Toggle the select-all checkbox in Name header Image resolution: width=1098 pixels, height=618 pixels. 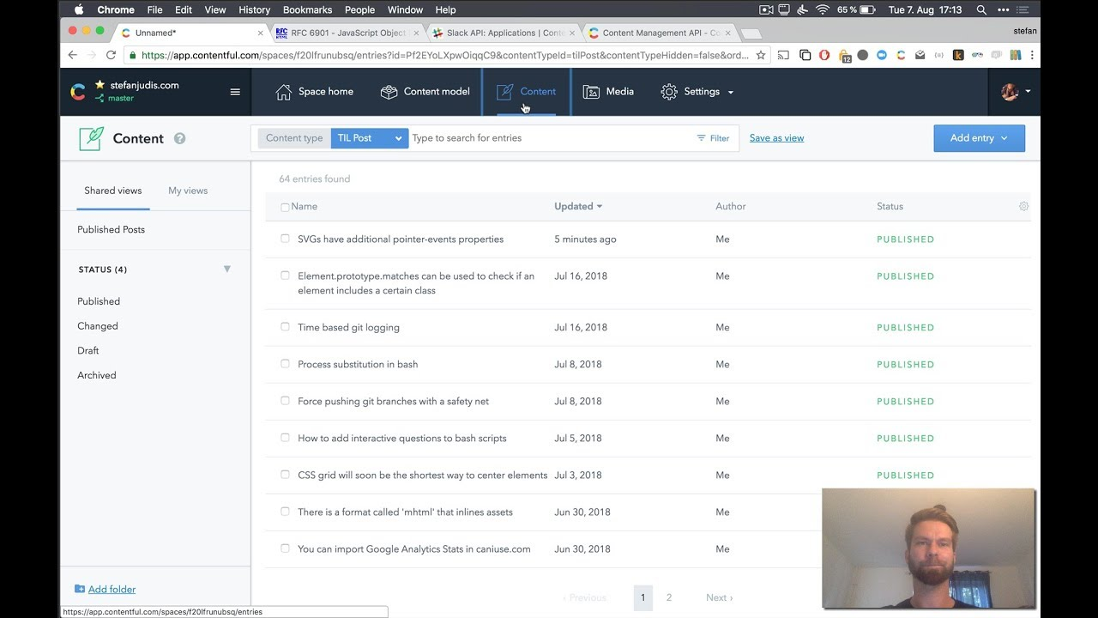(285, 207)
